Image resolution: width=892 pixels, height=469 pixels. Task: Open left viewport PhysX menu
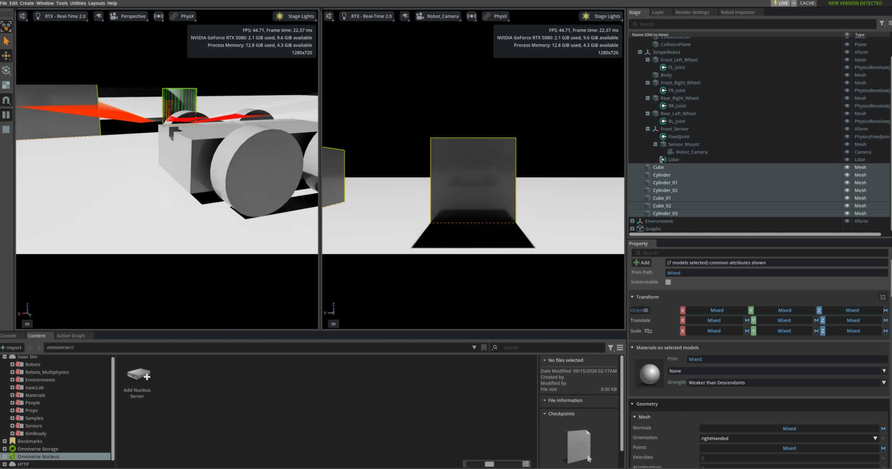point(183,16)
